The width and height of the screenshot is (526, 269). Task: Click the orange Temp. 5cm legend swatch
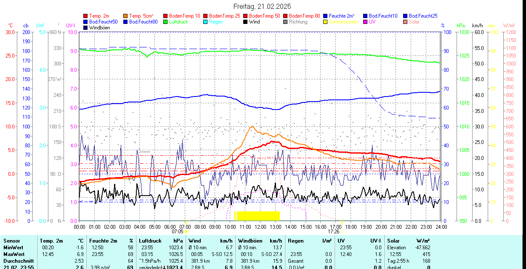coord(126,16)
